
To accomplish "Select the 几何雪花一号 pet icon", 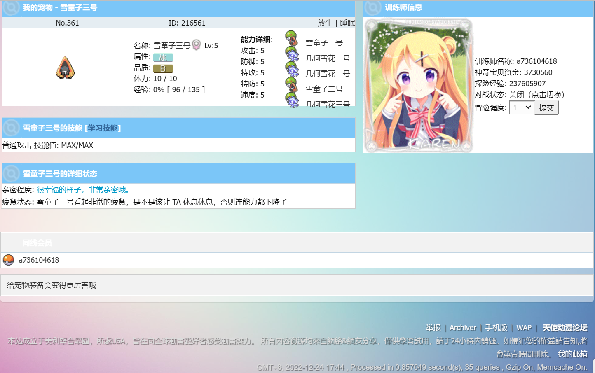I will pyautogui.click(x=292, y=54).
